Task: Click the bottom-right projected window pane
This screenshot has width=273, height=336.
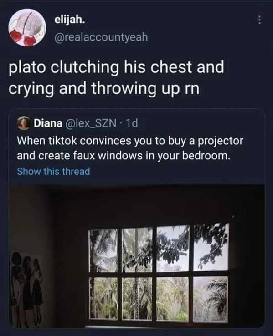Action: tap(210, 299)
